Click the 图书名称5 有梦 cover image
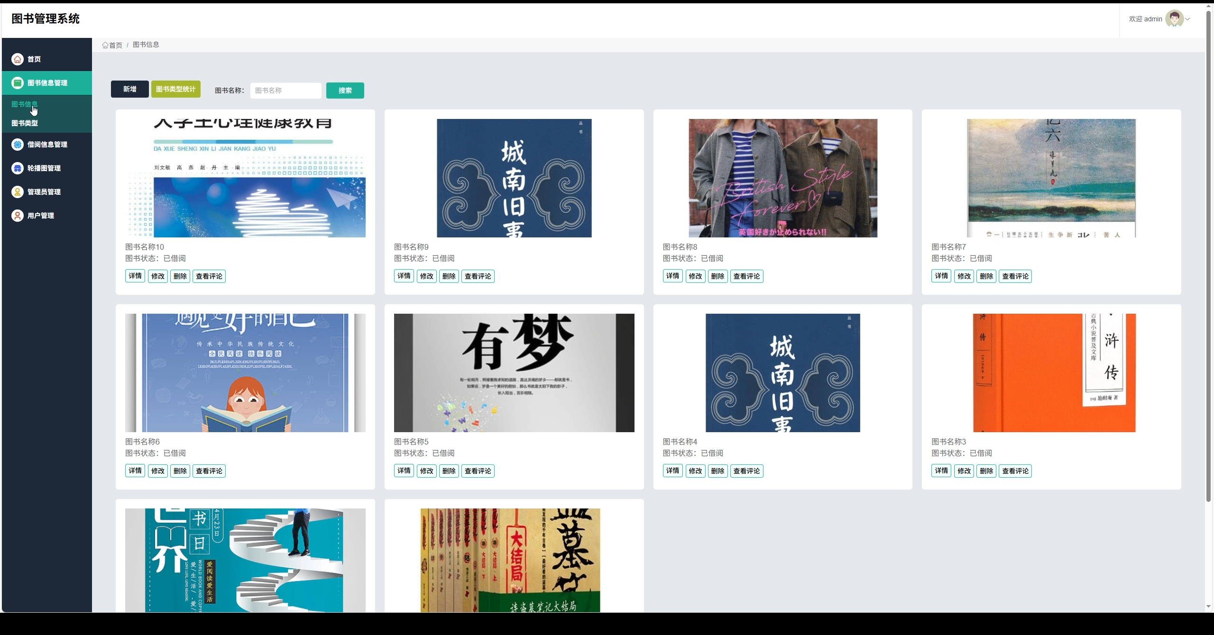The height and width of the screenshot is (635, 1214). point(514,373)
